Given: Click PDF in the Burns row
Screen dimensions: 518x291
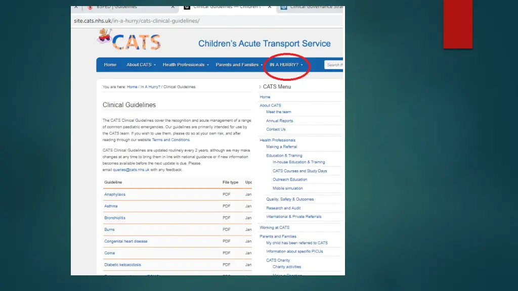Looking at the screenshot, I should point(226,229).
